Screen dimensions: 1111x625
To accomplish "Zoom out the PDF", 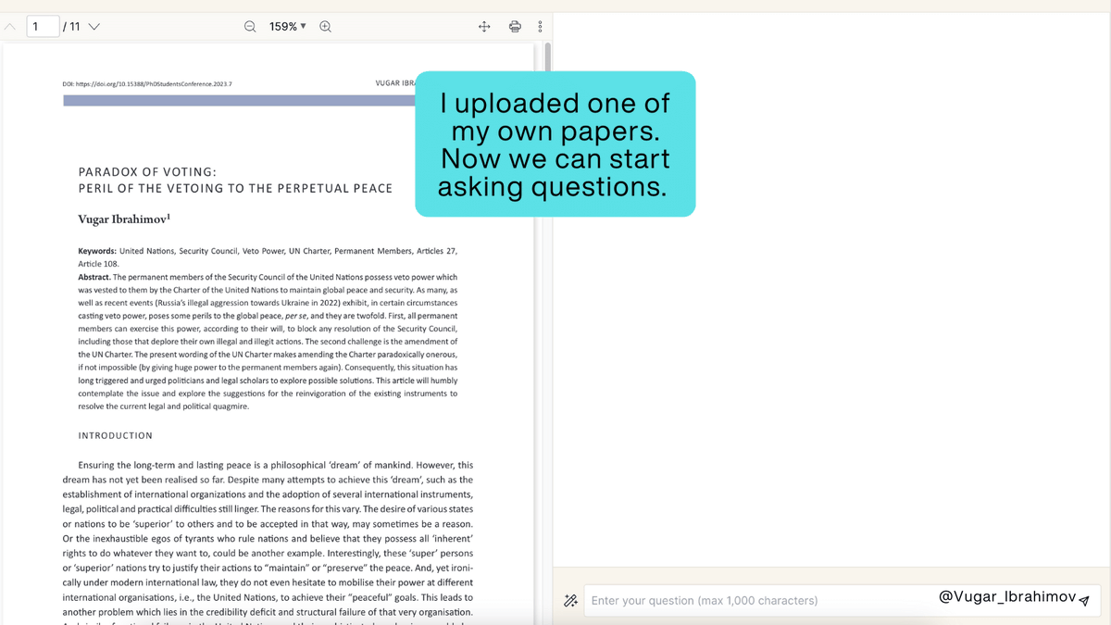I will coord(250,27).
